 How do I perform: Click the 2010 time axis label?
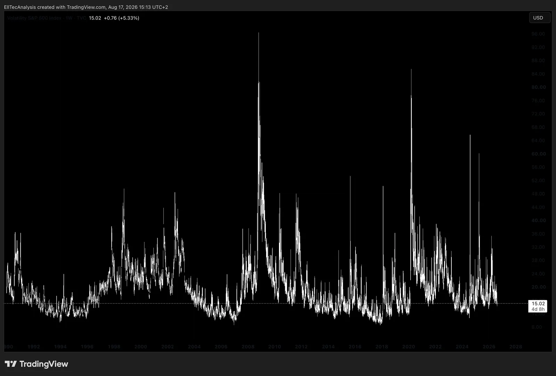click(275, 346)
